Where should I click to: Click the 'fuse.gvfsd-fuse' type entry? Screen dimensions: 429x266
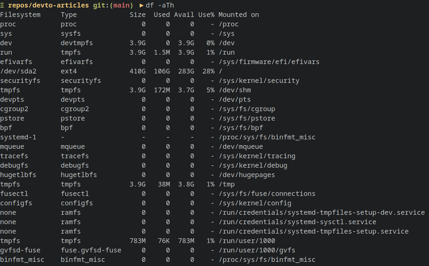pos(91,250)
